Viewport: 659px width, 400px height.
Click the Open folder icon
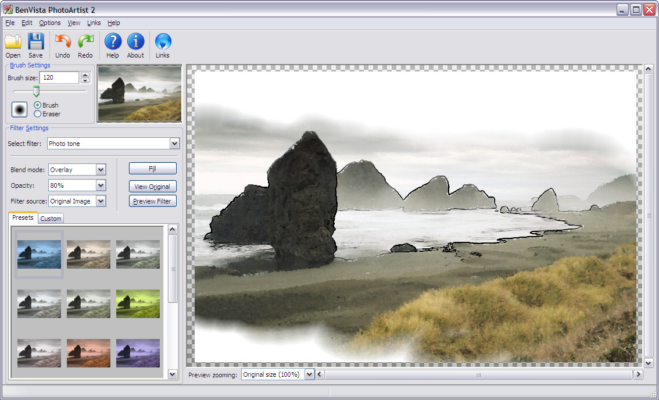pyautogui.click(x=13, y=42)
